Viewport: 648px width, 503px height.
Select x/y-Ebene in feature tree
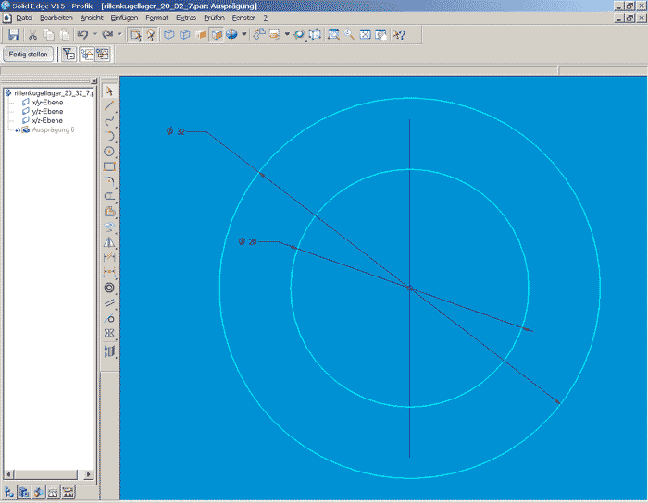47,103
